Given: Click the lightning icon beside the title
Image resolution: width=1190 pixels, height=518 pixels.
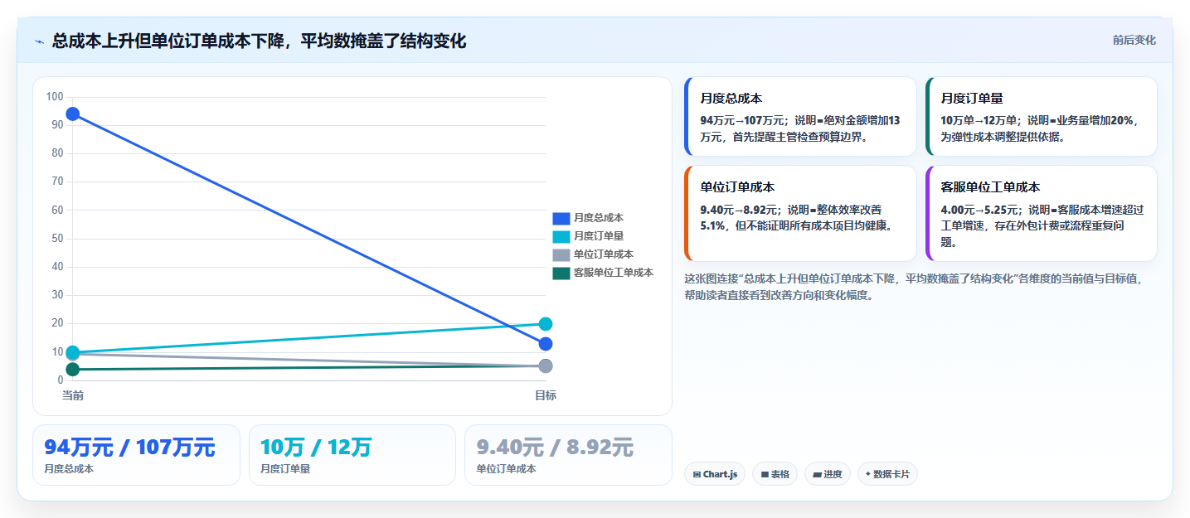Looking at the screenshot, I should (x=39, y=41).
